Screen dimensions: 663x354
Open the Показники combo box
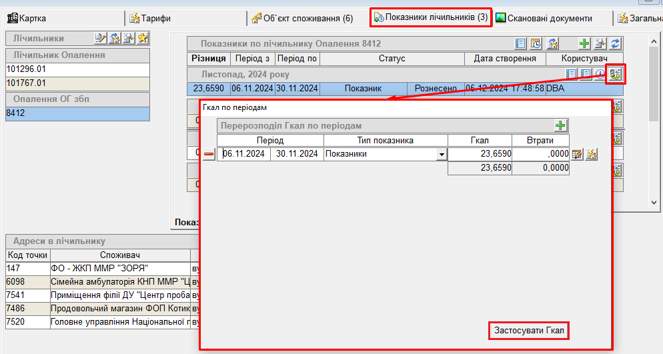[x=379, y=154]
